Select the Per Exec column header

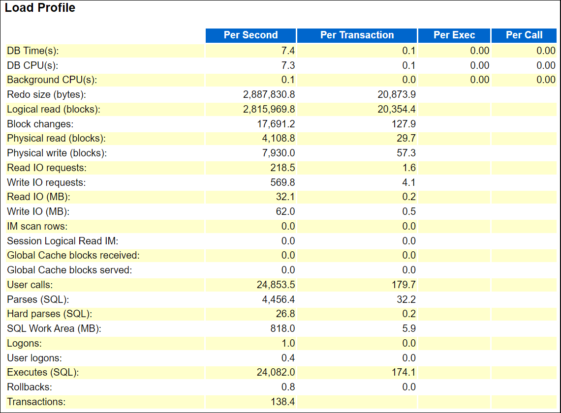(x=453, y=35)
